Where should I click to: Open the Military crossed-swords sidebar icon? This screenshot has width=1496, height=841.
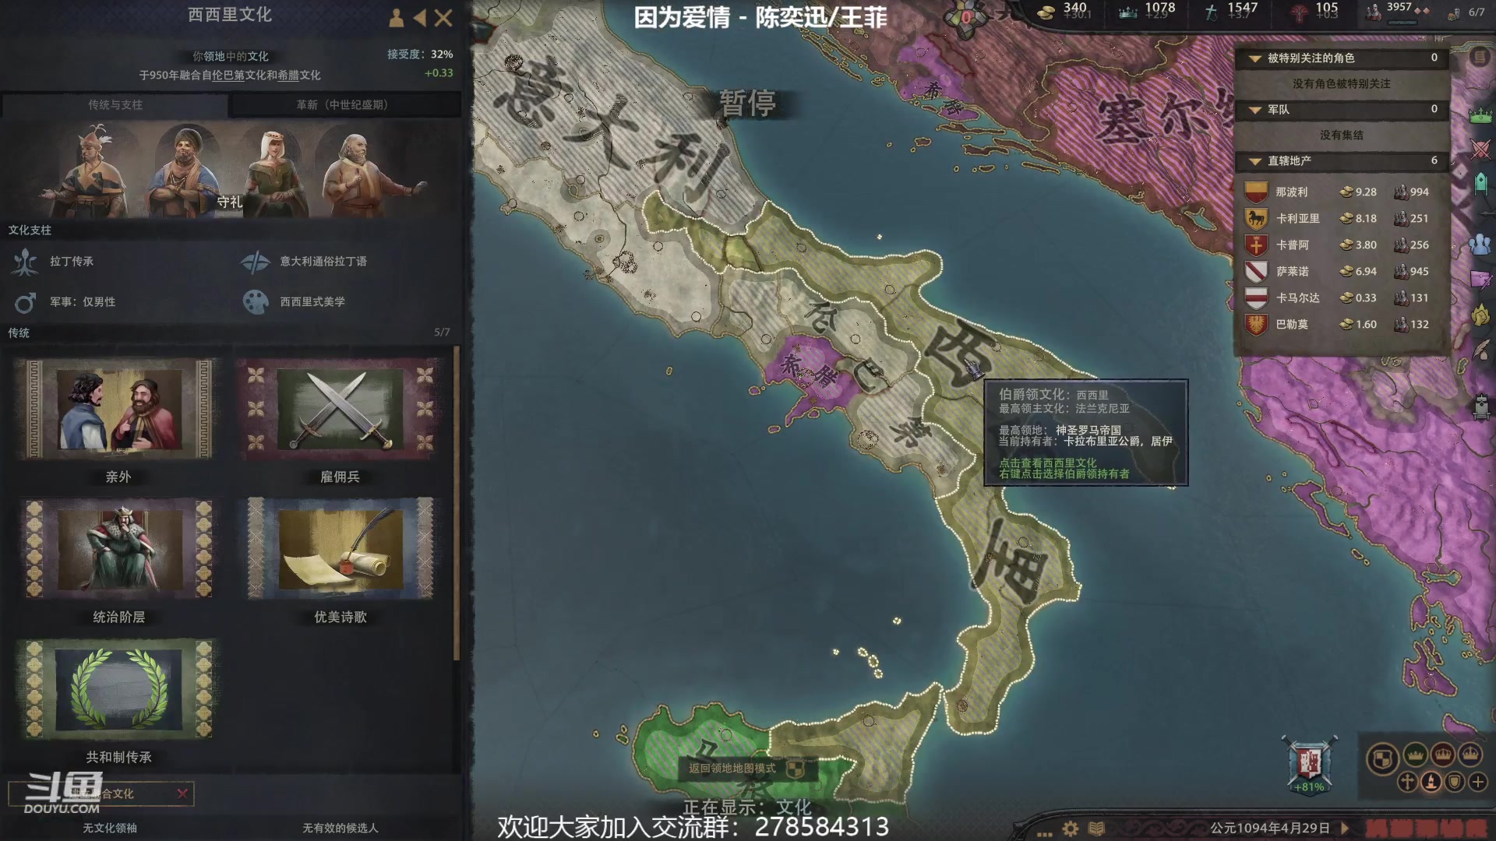pos(1480,148)
